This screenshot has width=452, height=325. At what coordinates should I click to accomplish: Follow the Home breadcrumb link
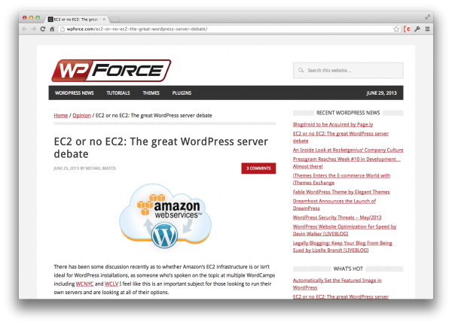point(61,115)
